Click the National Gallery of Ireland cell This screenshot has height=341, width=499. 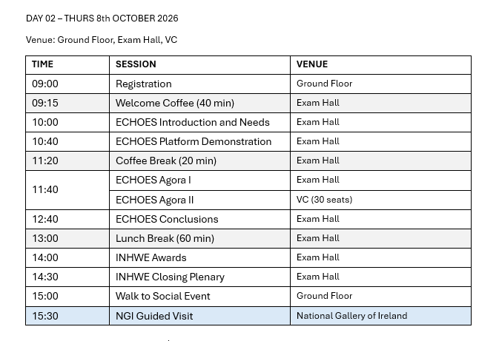pyautogui.click(x=351, y=316)
